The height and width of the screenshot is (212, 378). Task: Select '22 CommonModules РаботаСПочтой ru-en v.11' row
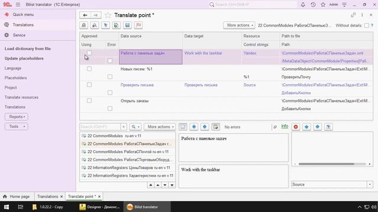(128, 152)
